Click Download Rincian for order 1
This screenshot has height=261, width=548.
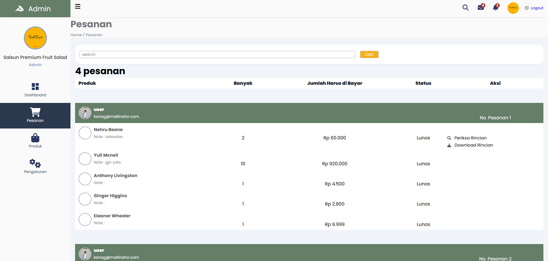click(x=473, y=145)
